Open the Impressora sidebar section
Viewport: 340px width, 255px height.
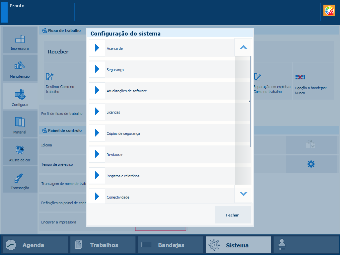click(x=20, y=40)
